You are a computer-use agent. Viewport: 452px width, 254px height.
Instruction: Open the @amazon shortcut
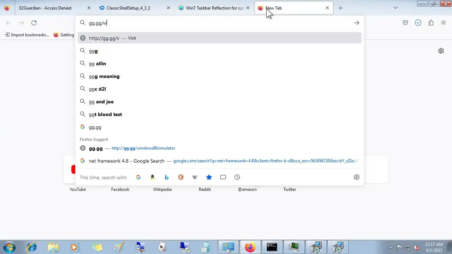[247, 189]
